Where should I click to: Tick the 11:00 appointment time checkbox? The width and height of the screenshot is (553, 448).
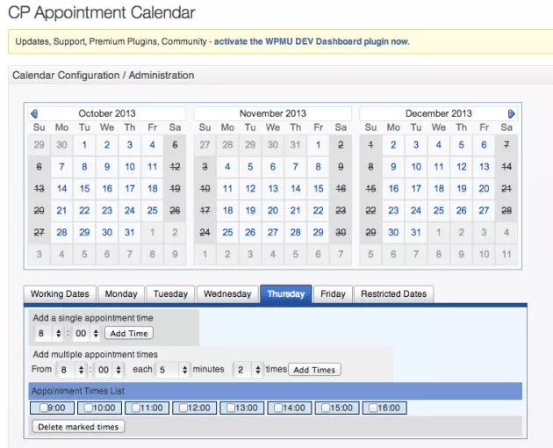[136, 408]
